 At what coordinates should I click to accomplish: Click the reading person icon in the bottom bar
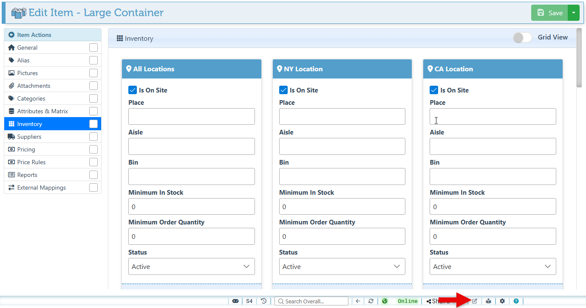489,301
